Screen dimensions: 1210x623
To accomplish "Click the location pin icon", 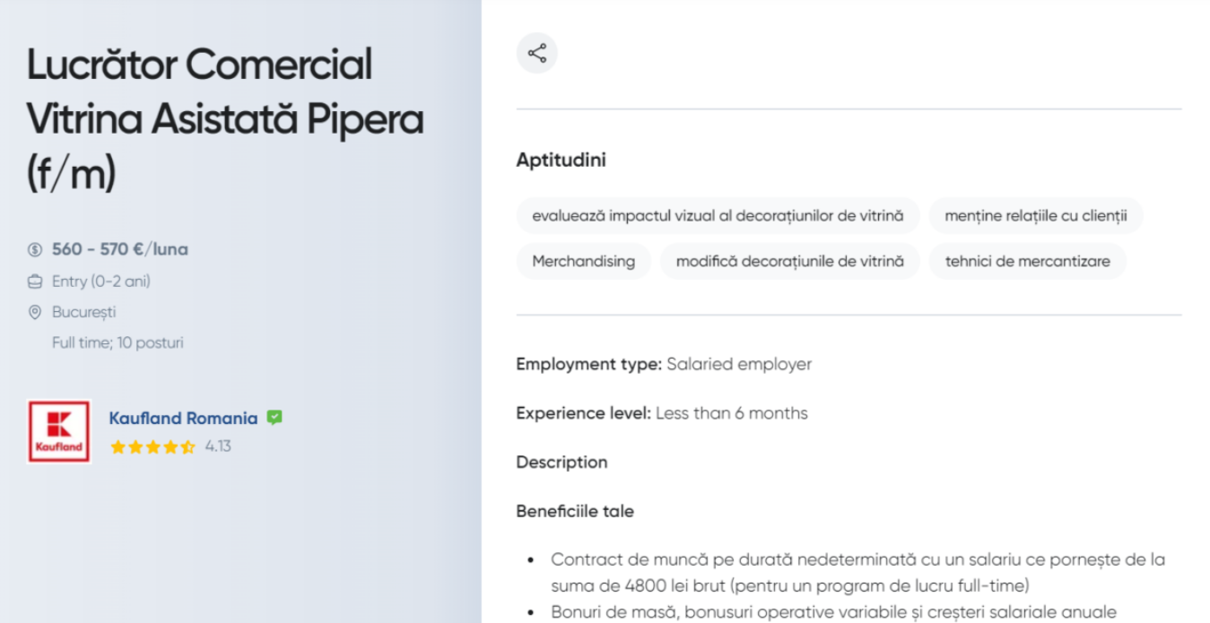I will (x=35, y=312).
